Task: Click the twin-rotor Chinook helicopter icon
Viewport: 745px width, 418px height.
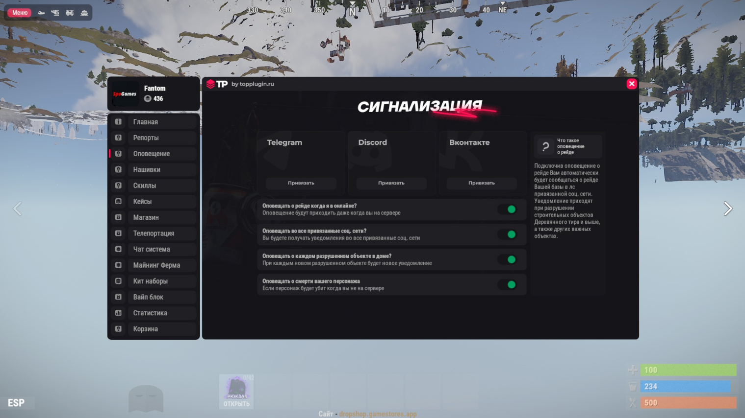Action: tap(70, 13)
